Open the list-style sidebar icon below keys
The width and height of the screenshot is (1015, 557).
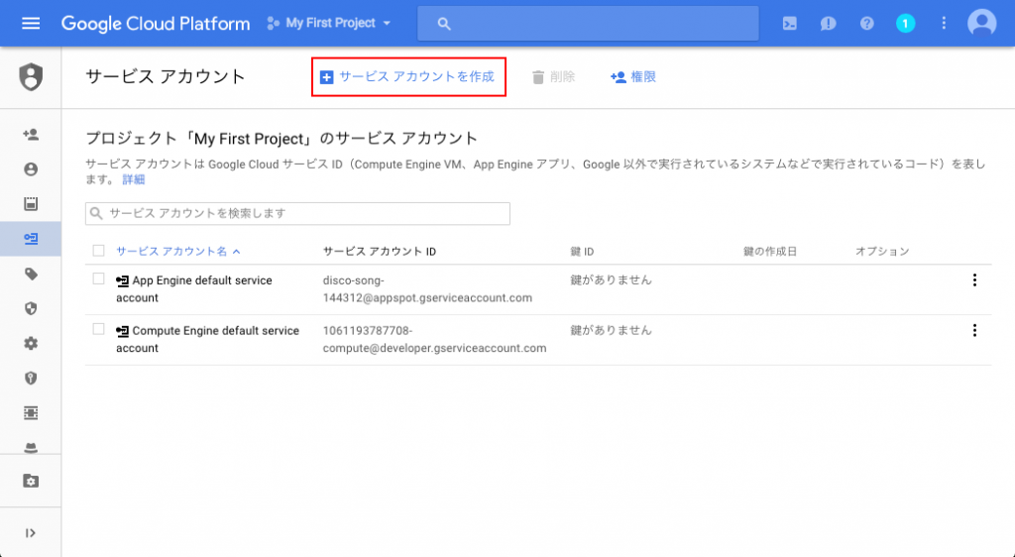[x=31, y=412]
